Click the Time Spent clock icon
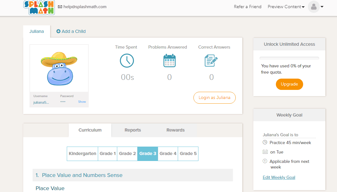Viewport: 337px width, 192px height. pos(127,61)
